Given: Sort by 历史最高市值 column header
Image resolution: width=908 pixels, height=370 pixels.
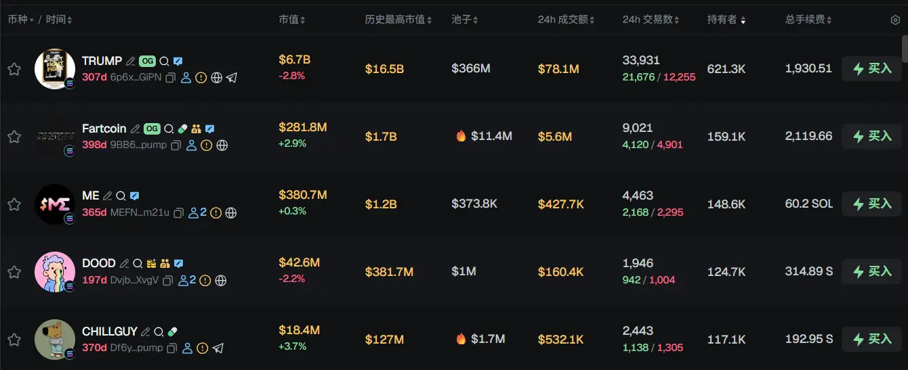Looking at the screenshot, I should [x=398, y=20].
